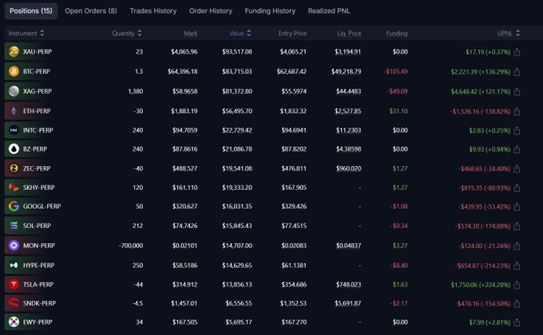Click the TSLA-PERP Tesla icon
This screenshot has width=543, height=335.
14,284
